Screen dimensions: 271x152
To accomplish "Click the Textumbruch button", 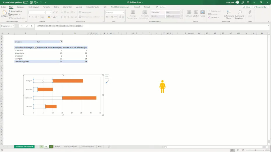I will click(x=85, y=12).
